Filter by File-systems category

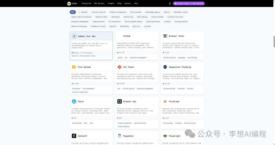136,12
